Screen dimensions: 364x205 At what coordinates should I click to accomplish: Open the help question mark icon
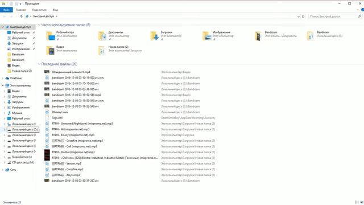[x=362, y=10]
